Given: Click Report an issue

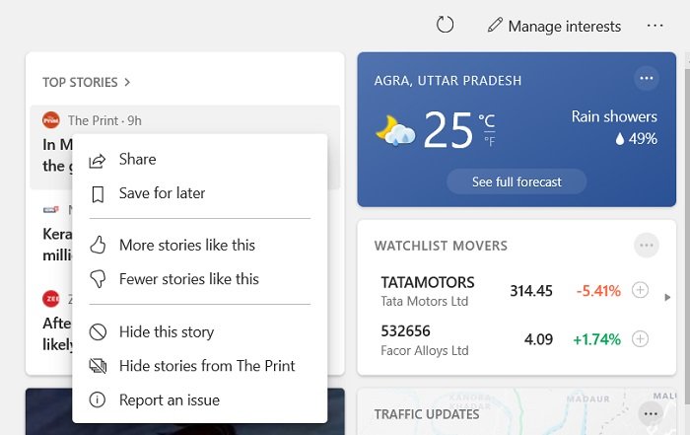Looking at the screenshot, I should pos(169,399).
